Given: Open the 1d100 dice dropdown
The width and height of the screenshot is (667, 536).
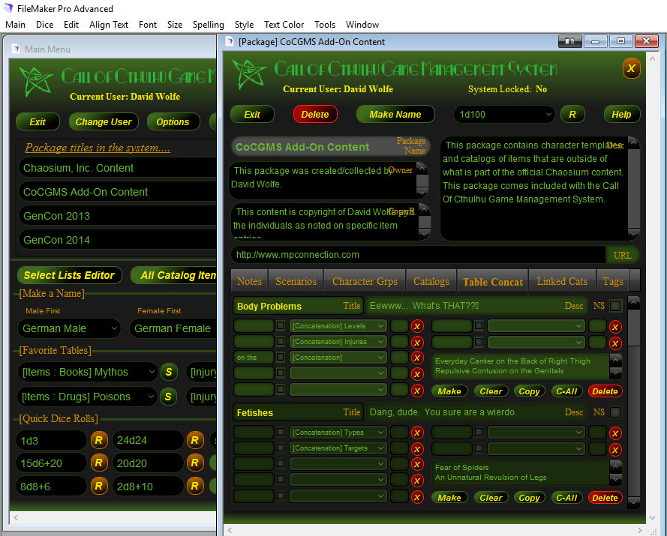Looking at the screenshot, I should coord(504,115).
